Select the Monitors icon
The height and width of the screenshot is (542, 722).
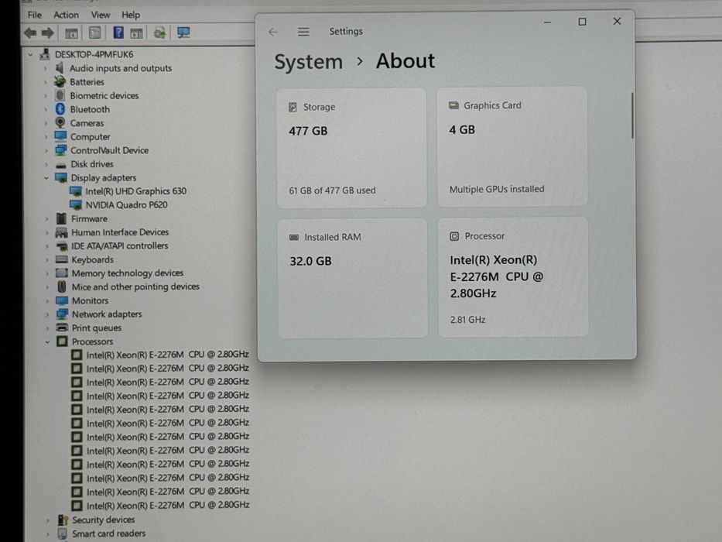point(62,300)
